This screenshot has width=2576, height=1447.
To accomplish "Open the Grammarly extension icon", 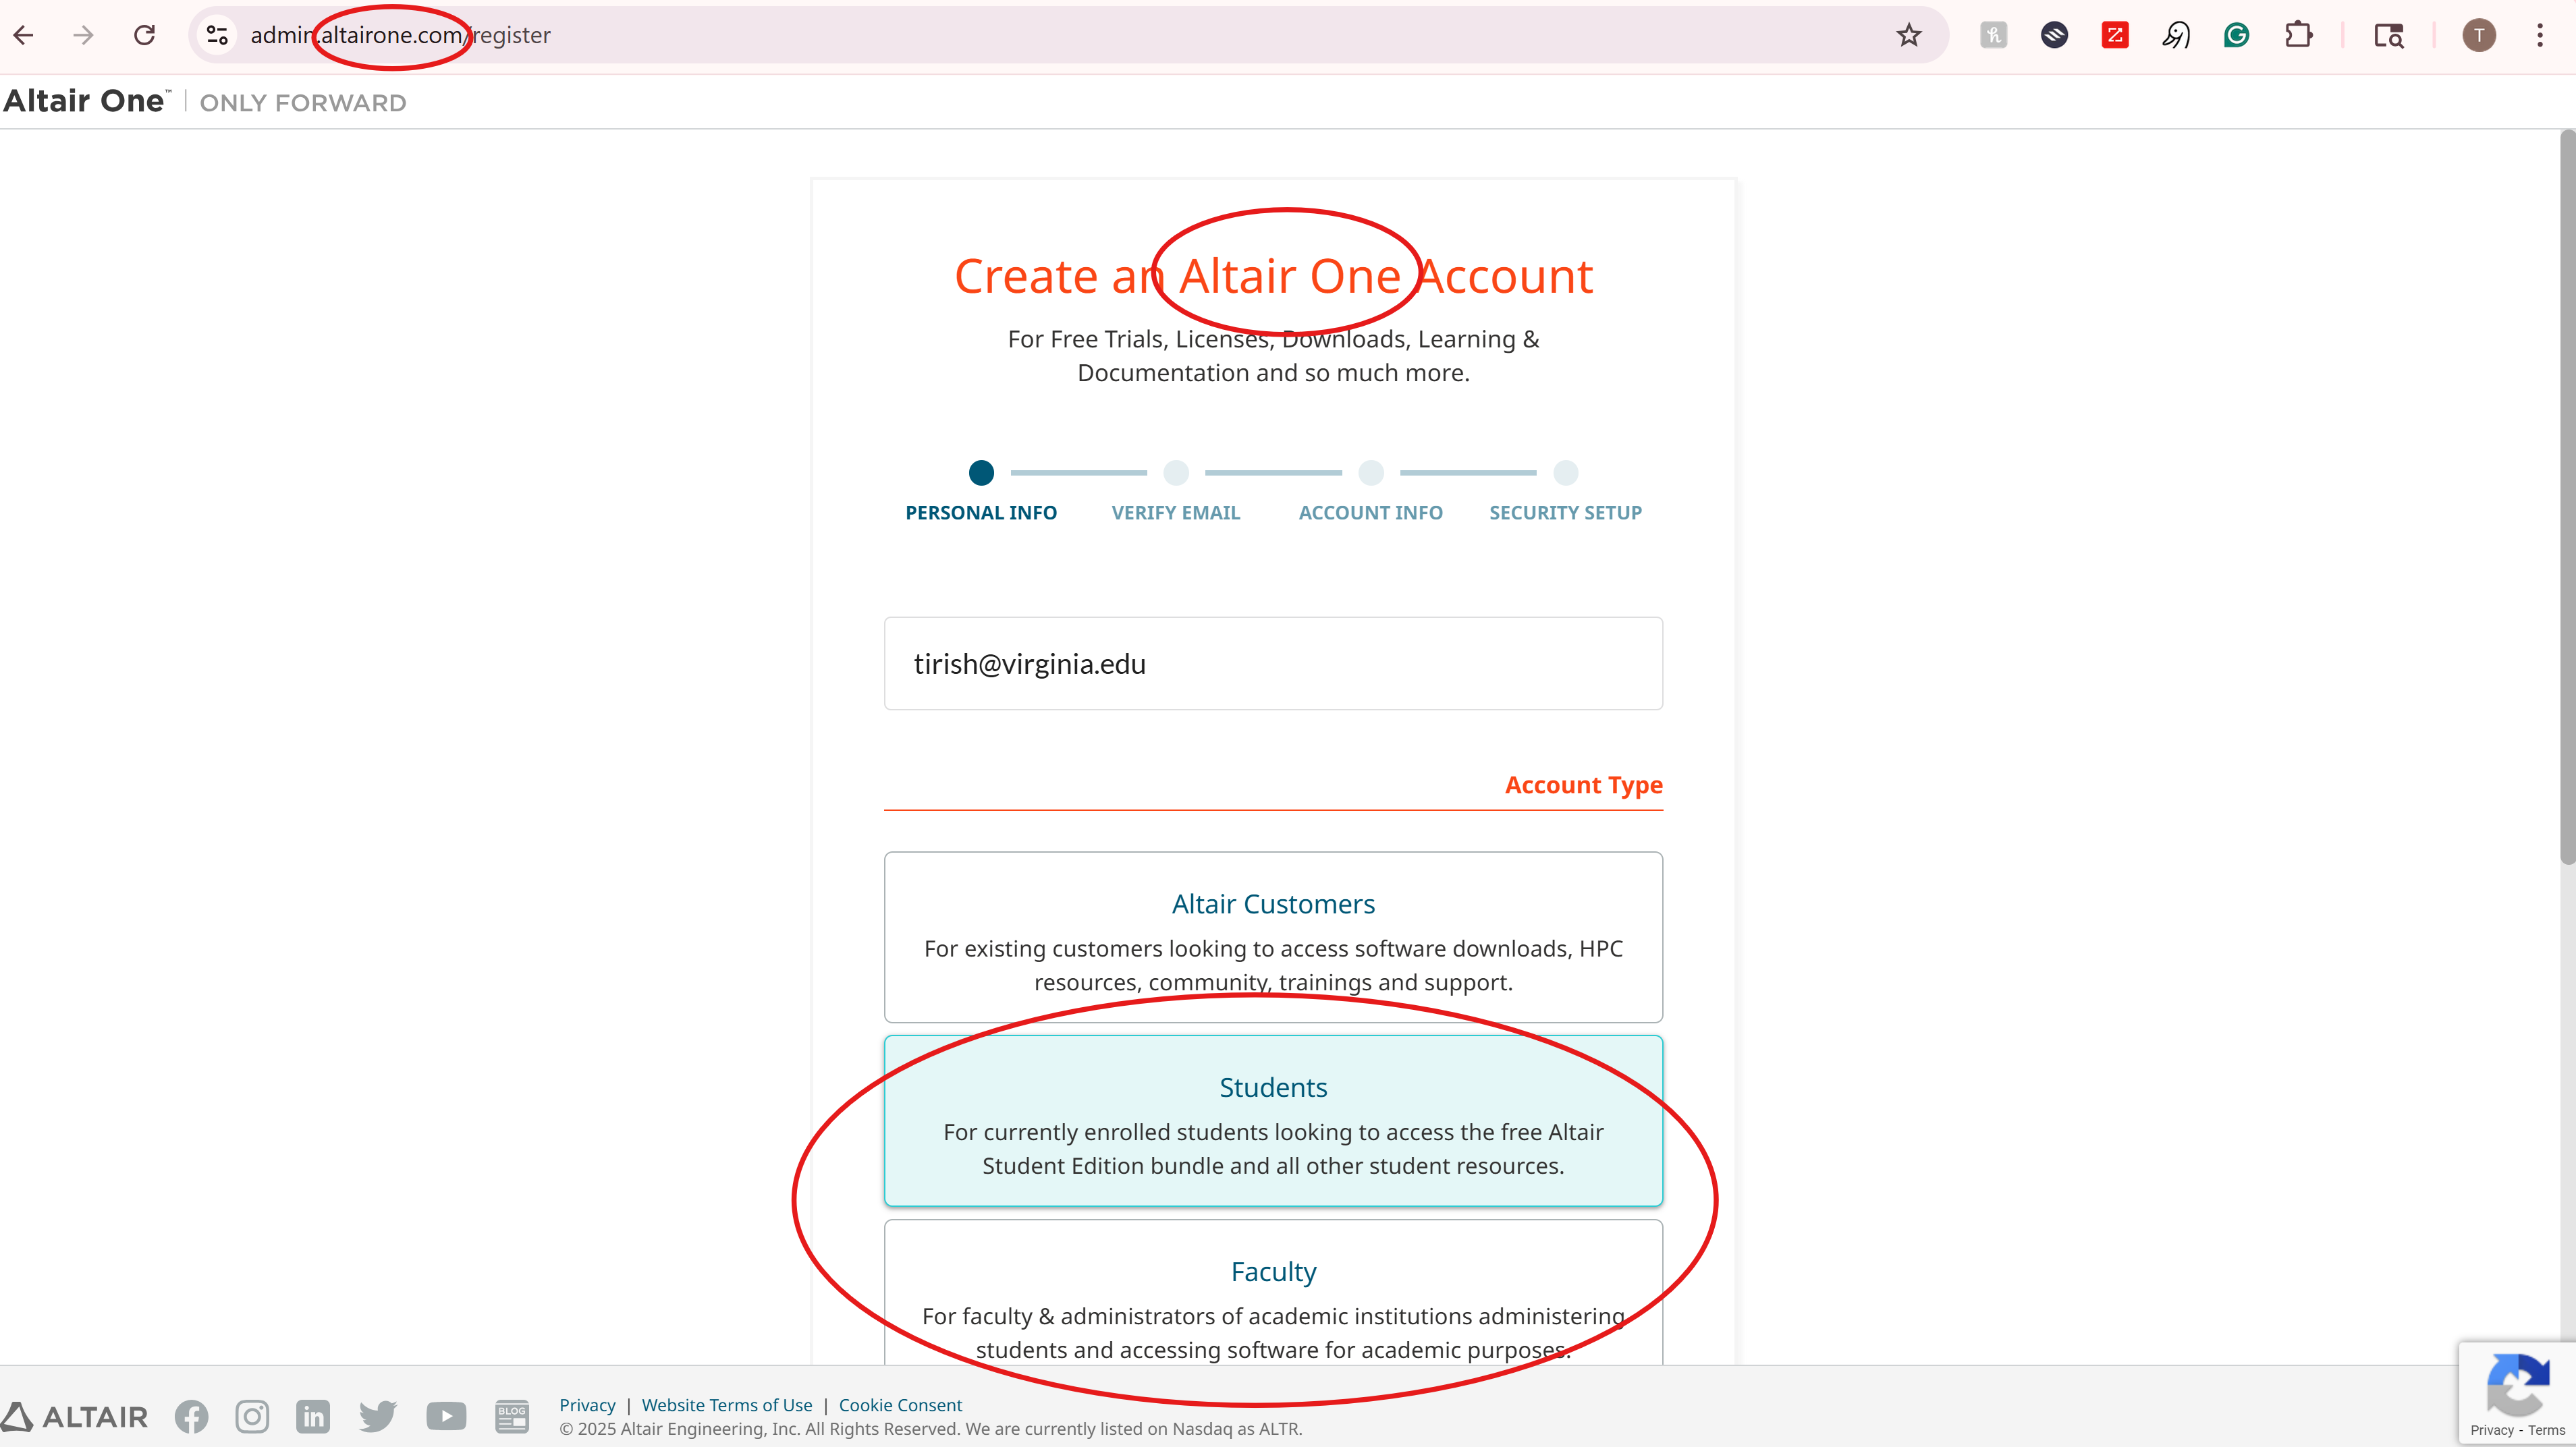I will 2237,35.
